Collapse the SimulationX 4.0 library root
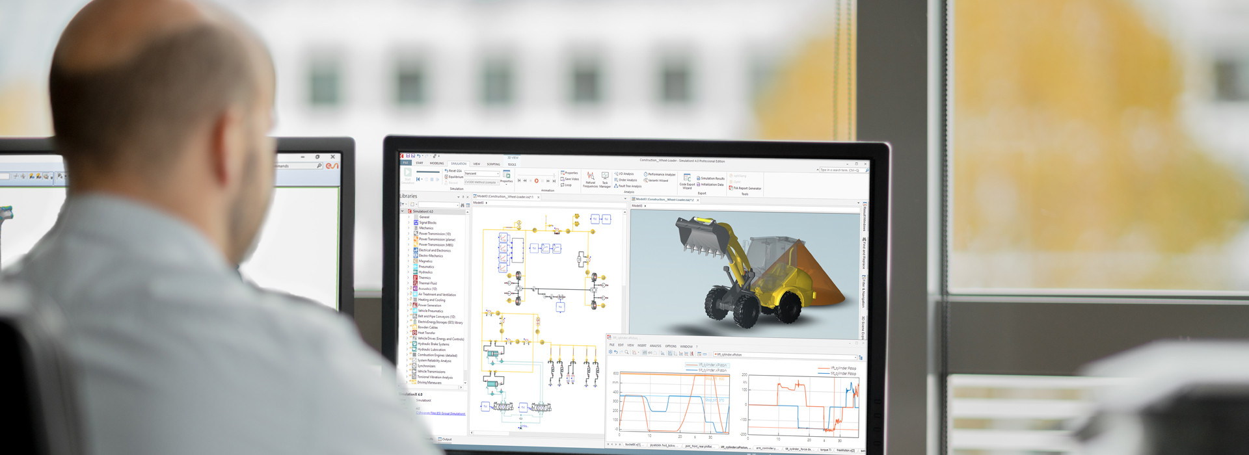 click(x=403, y=211)
